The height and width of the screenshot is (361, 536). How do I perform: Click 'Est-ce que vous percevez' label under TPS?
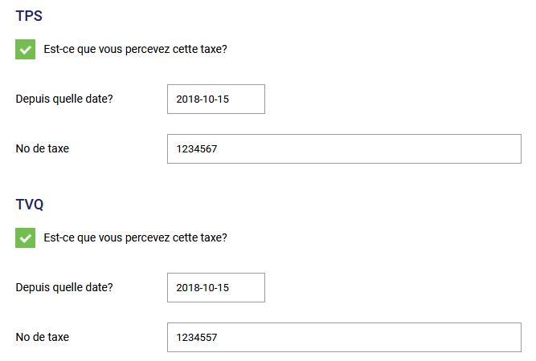[x=135, y=49]
